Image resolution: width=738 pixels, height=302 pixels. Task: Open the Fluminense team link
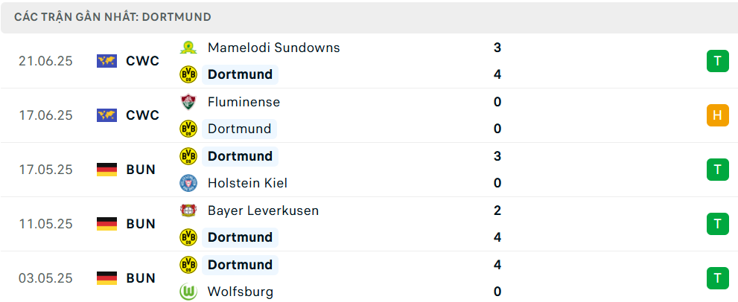point(244,102)
